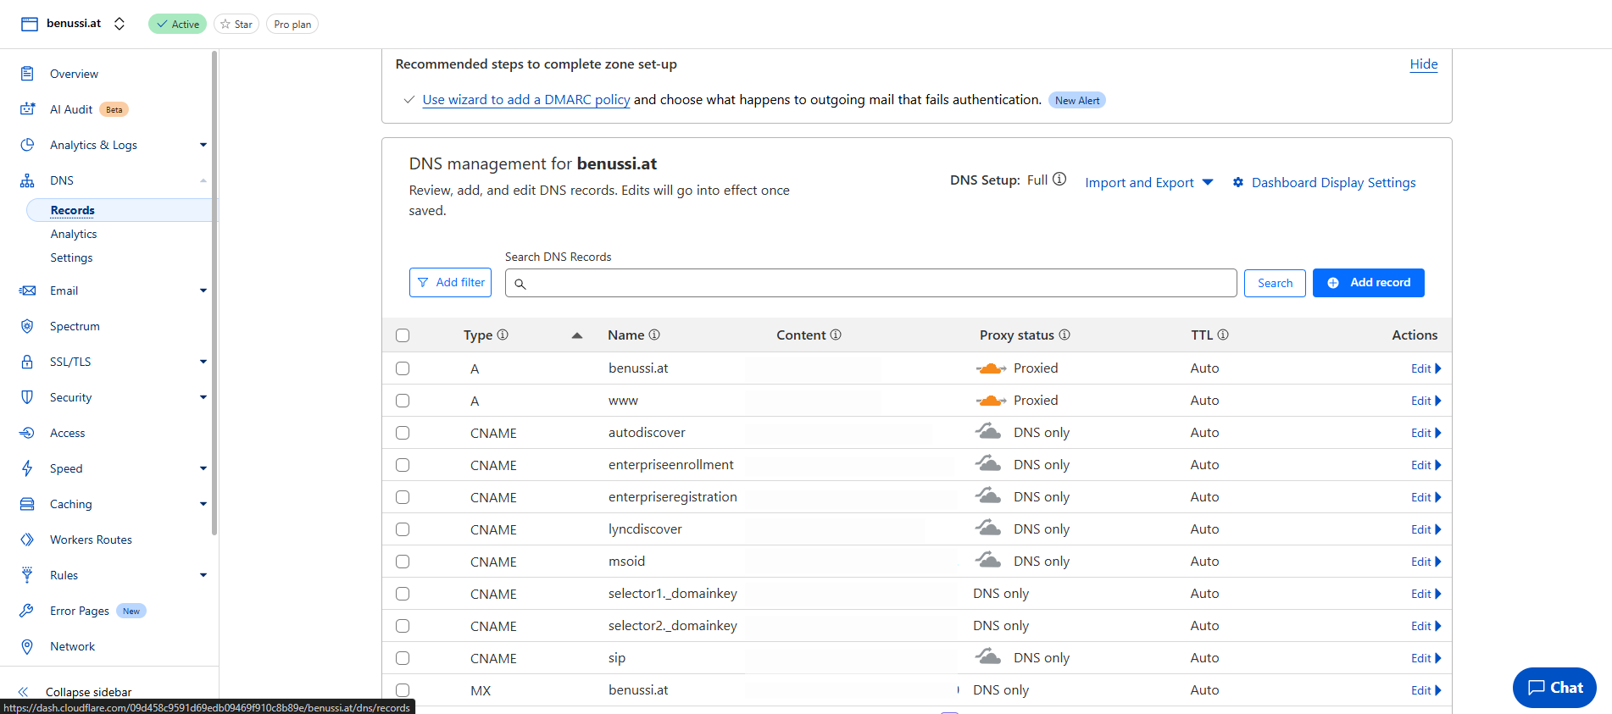
Task: Click the SSL/TLS padlock icon
Action: (x=27, y=362)
